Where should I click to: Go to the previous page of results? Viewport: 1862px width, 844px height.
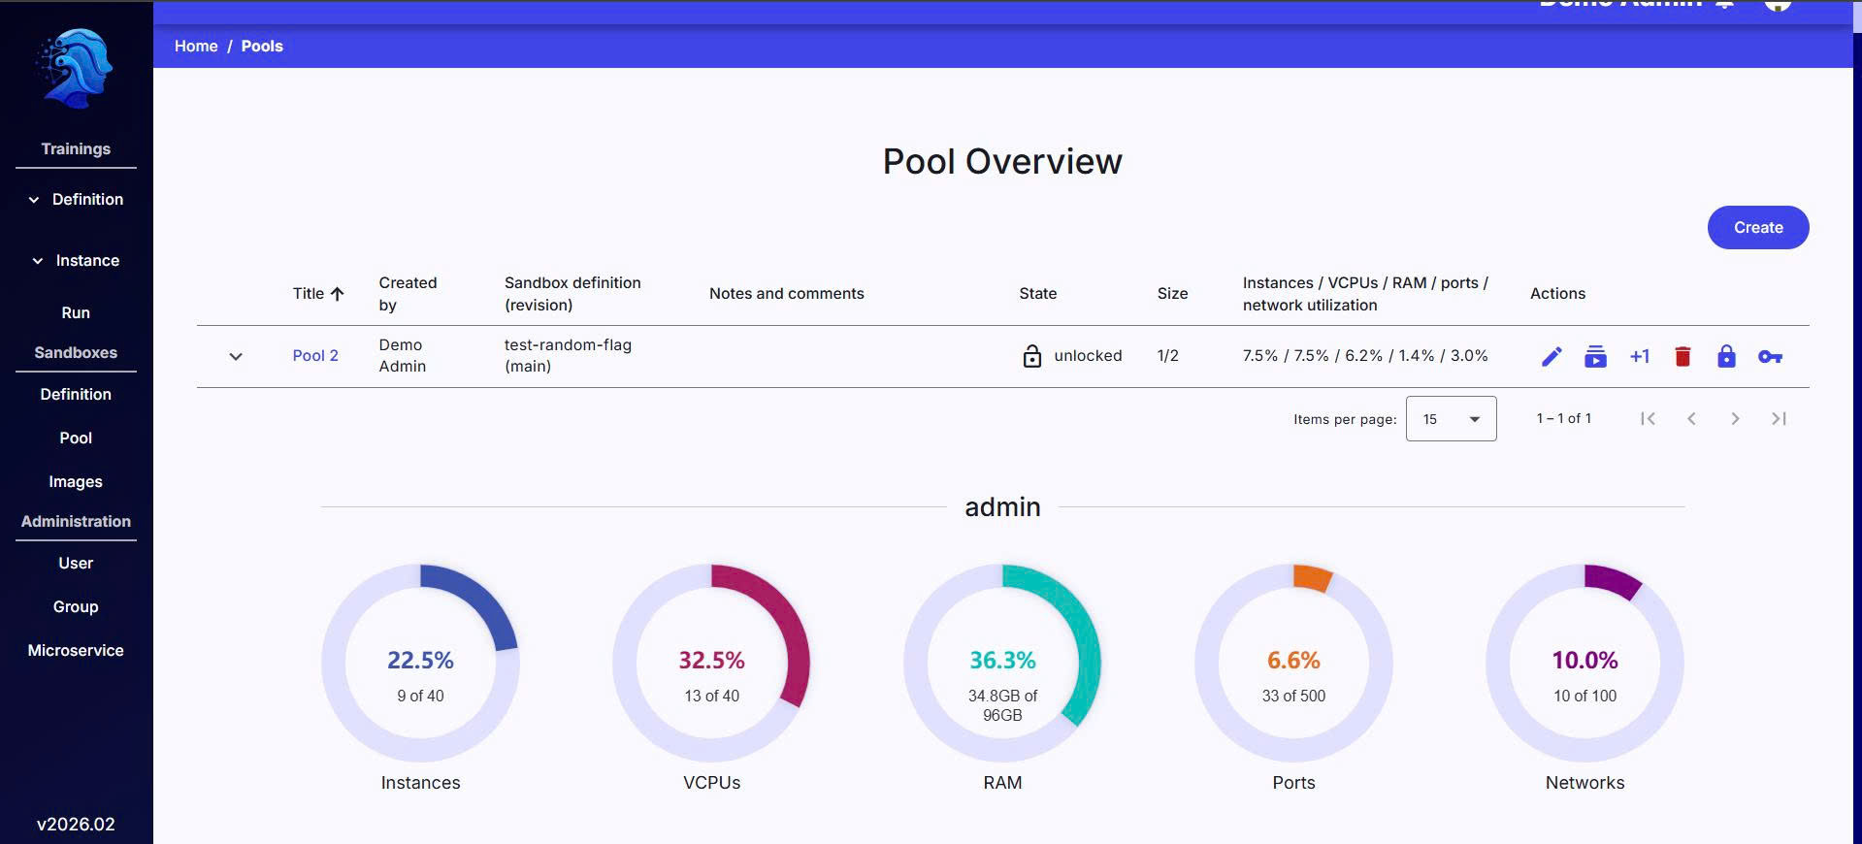1691,418
